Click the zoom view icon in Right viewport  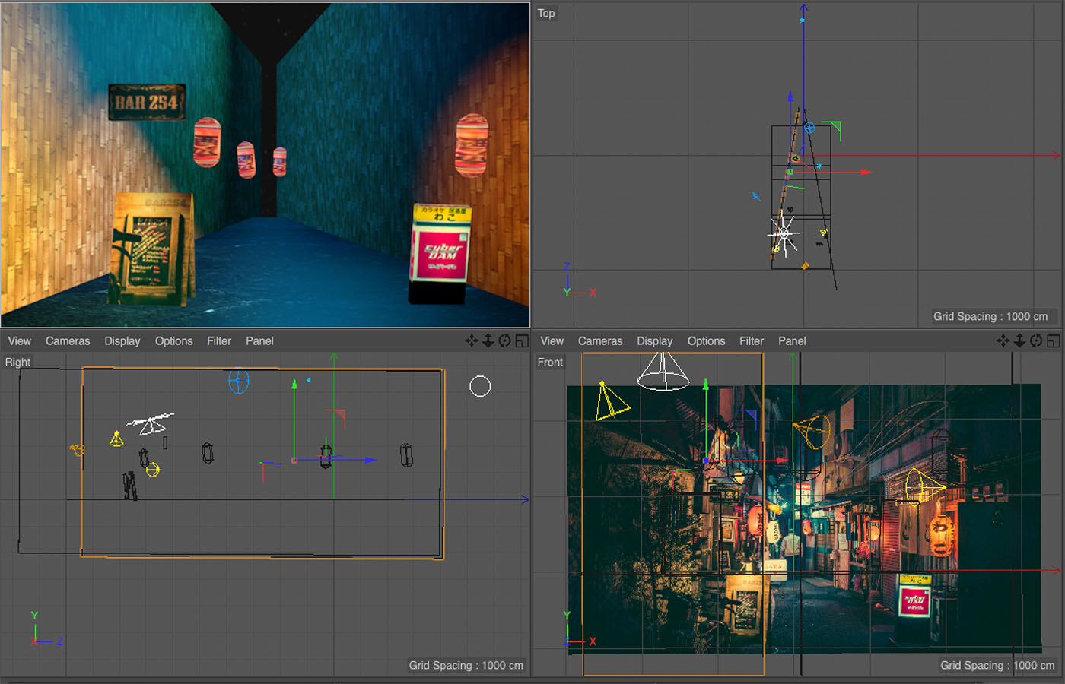[488, 341]
